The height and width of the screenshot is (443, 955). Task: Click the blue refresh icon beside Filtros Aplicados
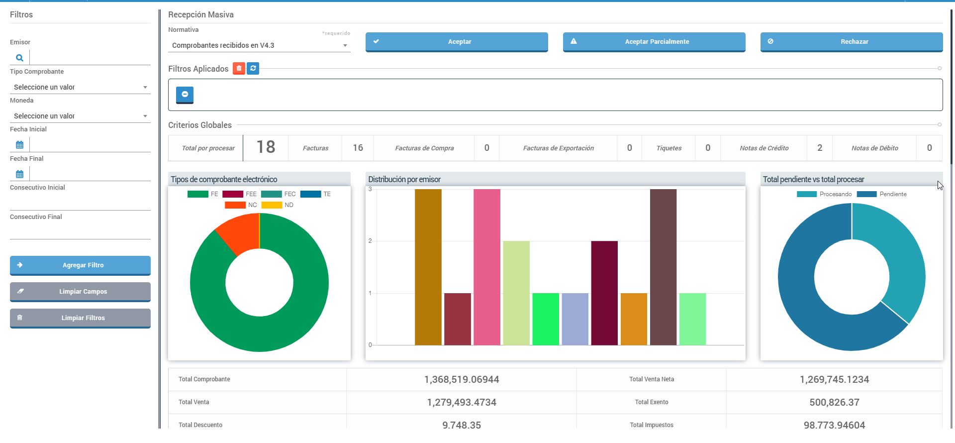click(x=253, y=69)
